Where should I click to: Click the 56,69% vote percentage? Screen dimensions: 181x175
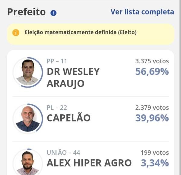point(152,72)
